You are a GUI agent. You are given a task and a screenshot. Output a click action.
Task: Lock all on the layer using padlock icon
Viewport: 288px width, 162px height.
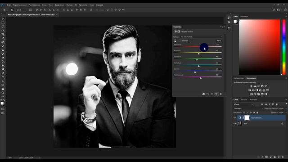pos(257,112)
